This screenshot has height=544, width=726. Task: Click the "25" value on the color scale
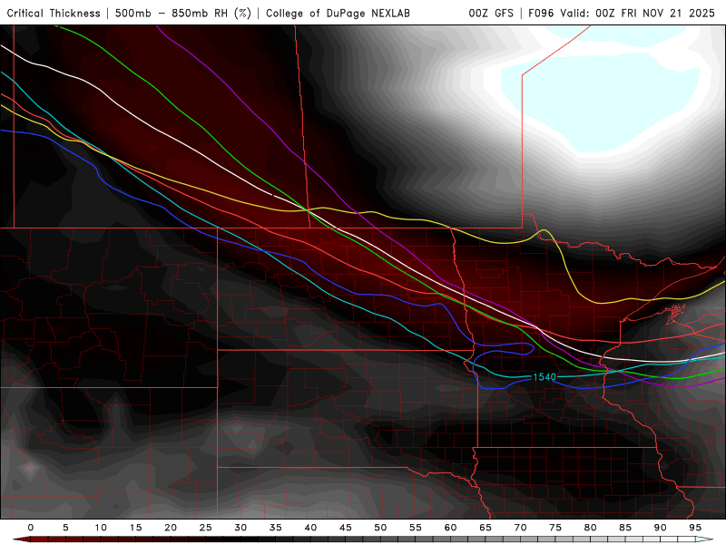point(206,528)
